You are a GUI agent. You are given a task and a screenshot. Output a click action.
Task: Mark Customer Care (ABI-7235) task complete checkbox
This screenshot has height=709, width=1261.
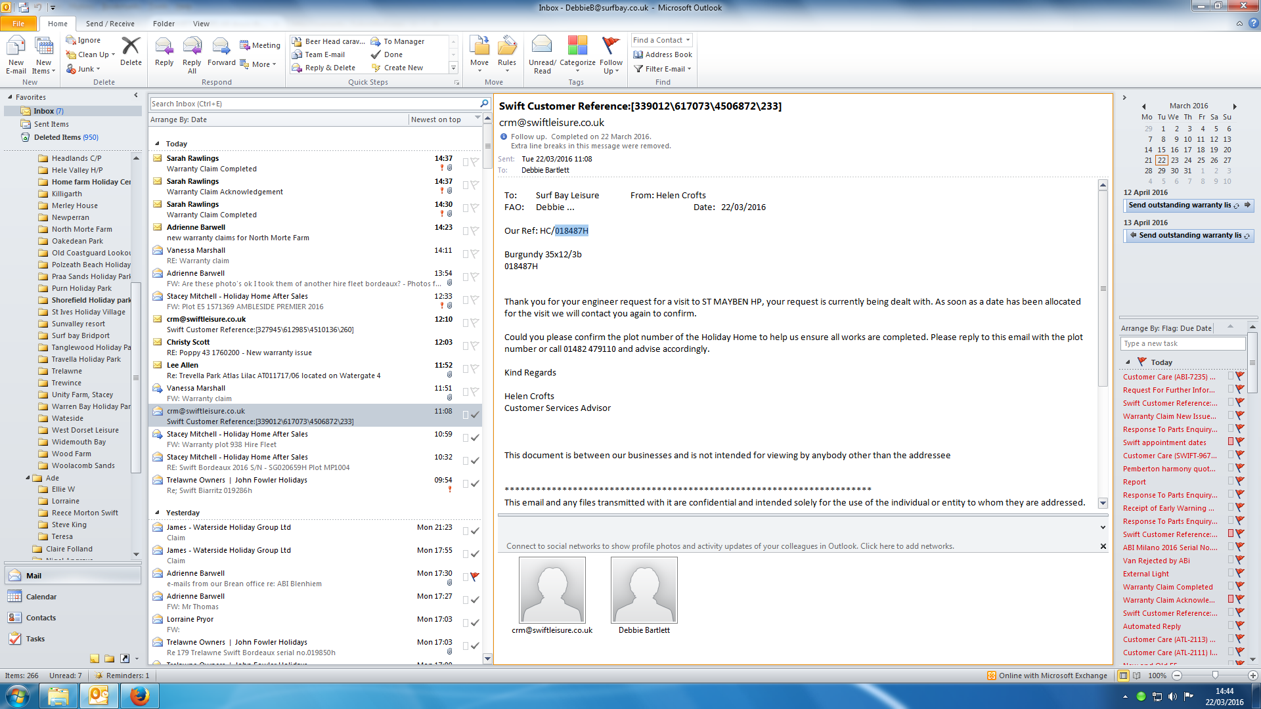[x=1231, y=376]
